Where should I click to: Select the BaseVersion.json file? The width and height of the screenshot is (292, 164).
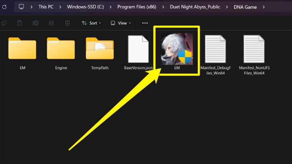138,49
